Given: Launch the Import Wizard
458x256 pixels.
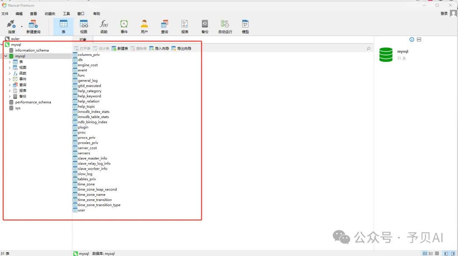Looking at the screenshot, I should click(x=159, y=48).
